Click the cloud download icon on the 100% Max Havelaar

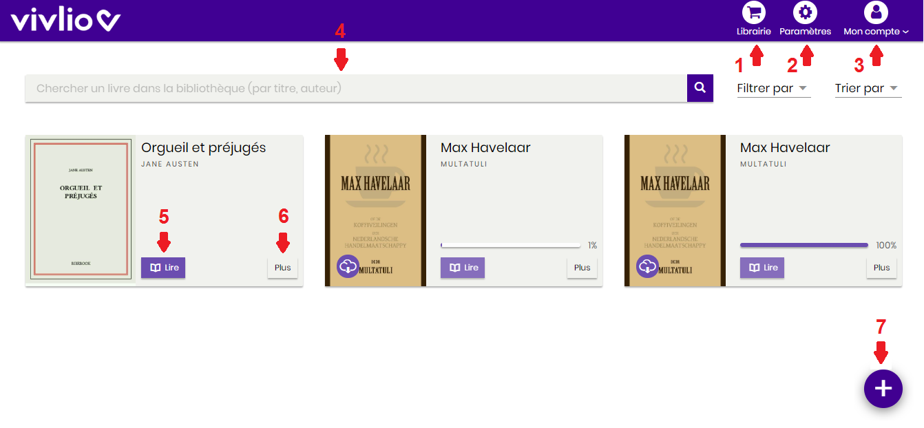tap(648, 266)
